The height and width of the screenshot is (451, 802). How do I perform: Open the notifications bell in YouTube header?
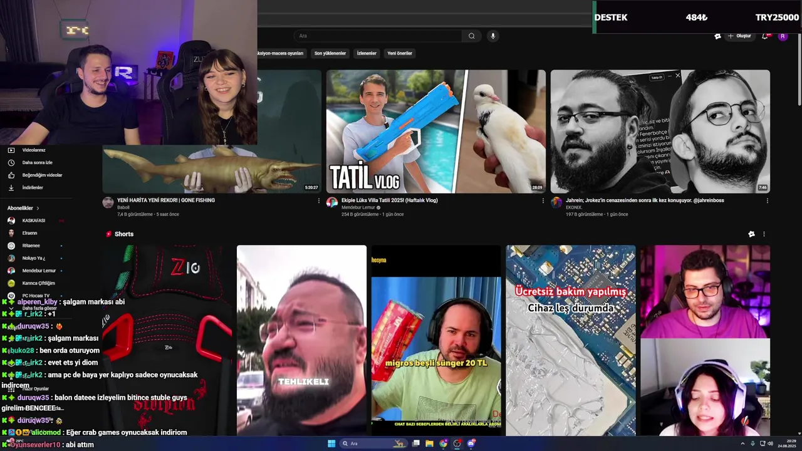(x=765, y=36)
